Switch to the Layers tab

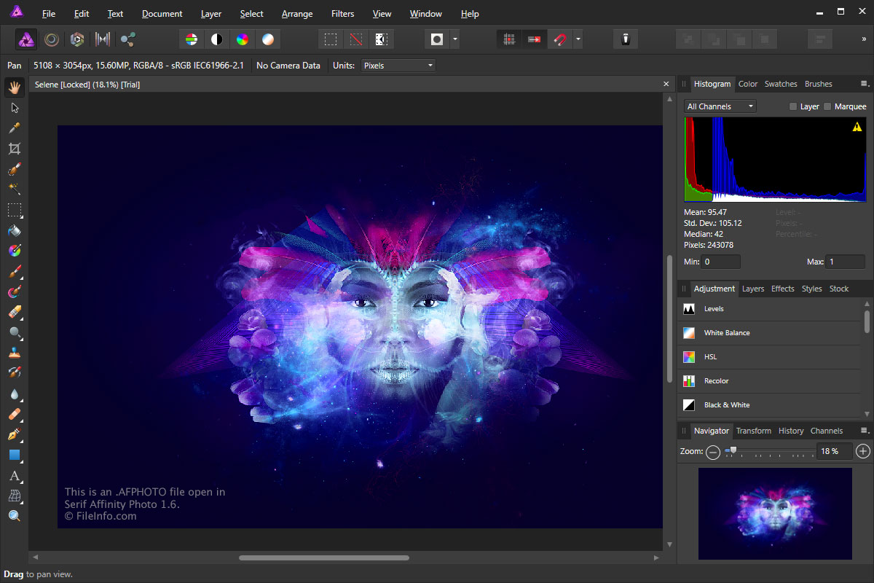pos(753,289)
